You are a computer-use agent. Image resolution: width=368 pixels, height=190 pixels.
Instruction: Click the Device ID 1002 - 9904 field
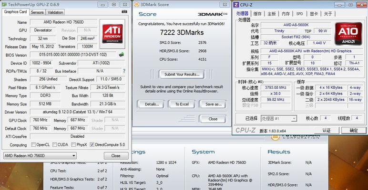(x=41, y=63)
